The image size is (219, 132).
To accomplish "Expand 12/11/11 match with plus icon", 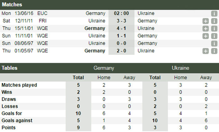I will click(206, 21).
